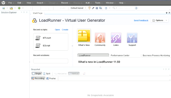This screenshot has height=98, width=171.
Task: Click greyed icon right of Vertical button
Action: (84, 74)
